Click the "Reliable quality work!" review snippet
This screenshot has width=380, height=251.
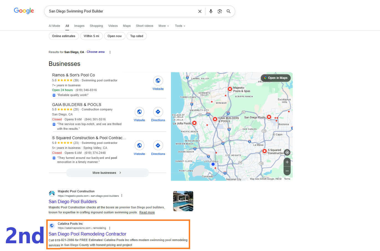tap(73, 95)
